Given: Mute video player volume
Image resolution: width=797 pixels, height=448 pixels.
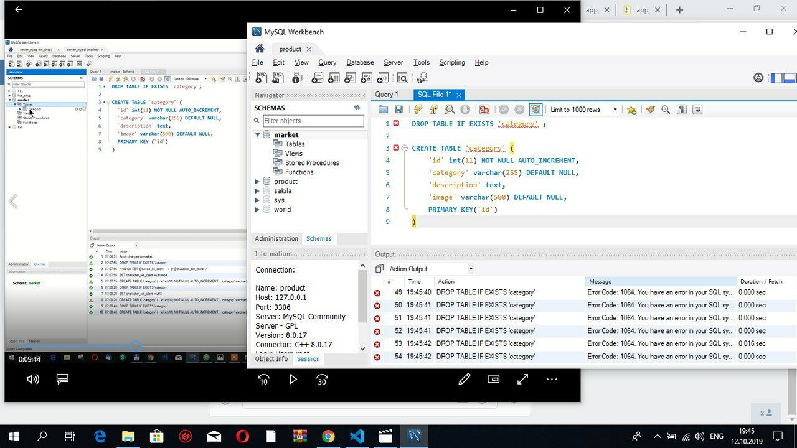Looking at the screenshot, I should [x=33, y=379].
